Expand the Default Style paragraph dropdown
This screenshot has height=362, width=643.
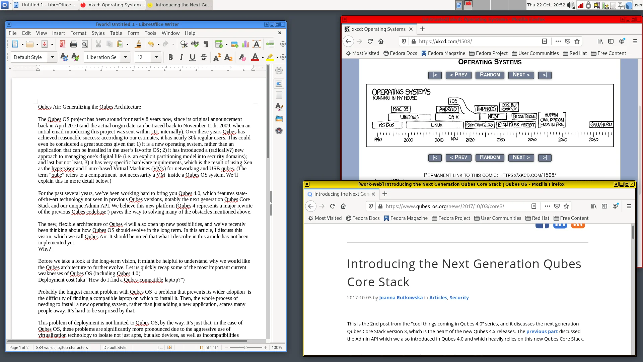52,57
